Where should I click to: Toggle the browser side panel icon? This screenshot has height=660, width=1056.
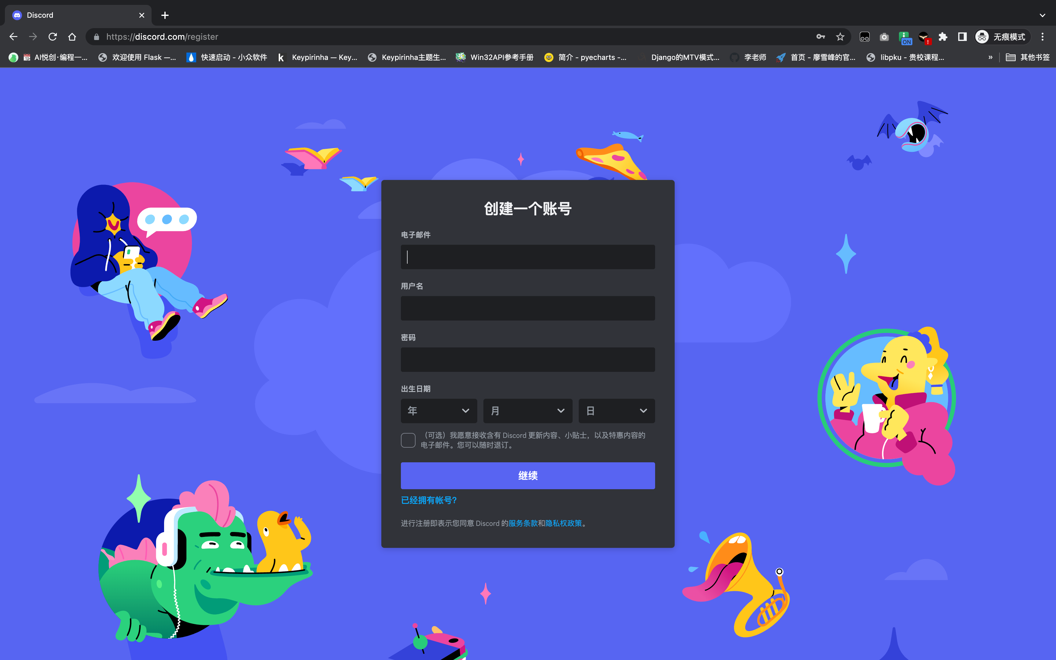pyautogui.click(x=962, y=37)
